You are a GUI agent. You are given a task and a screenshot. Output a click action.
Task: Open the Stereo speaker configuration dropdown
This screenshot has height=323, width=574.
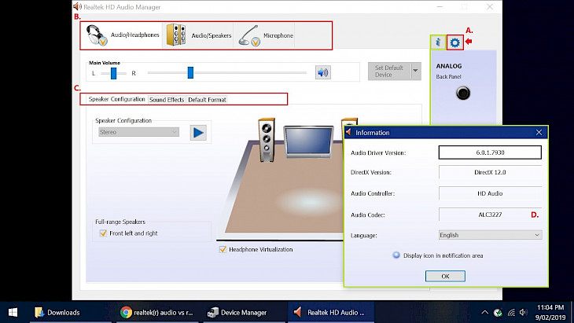point(138,132)
